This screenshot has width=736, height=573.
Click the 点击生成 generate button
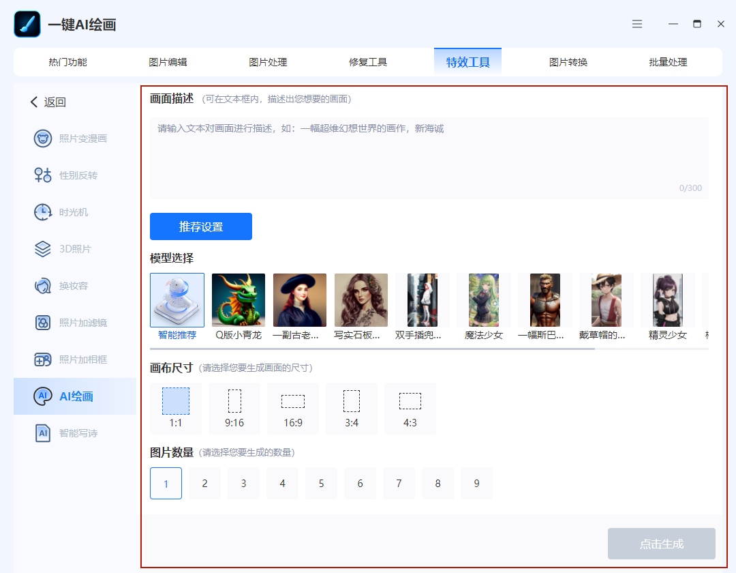pyautogui.click(x=661, y=544)
